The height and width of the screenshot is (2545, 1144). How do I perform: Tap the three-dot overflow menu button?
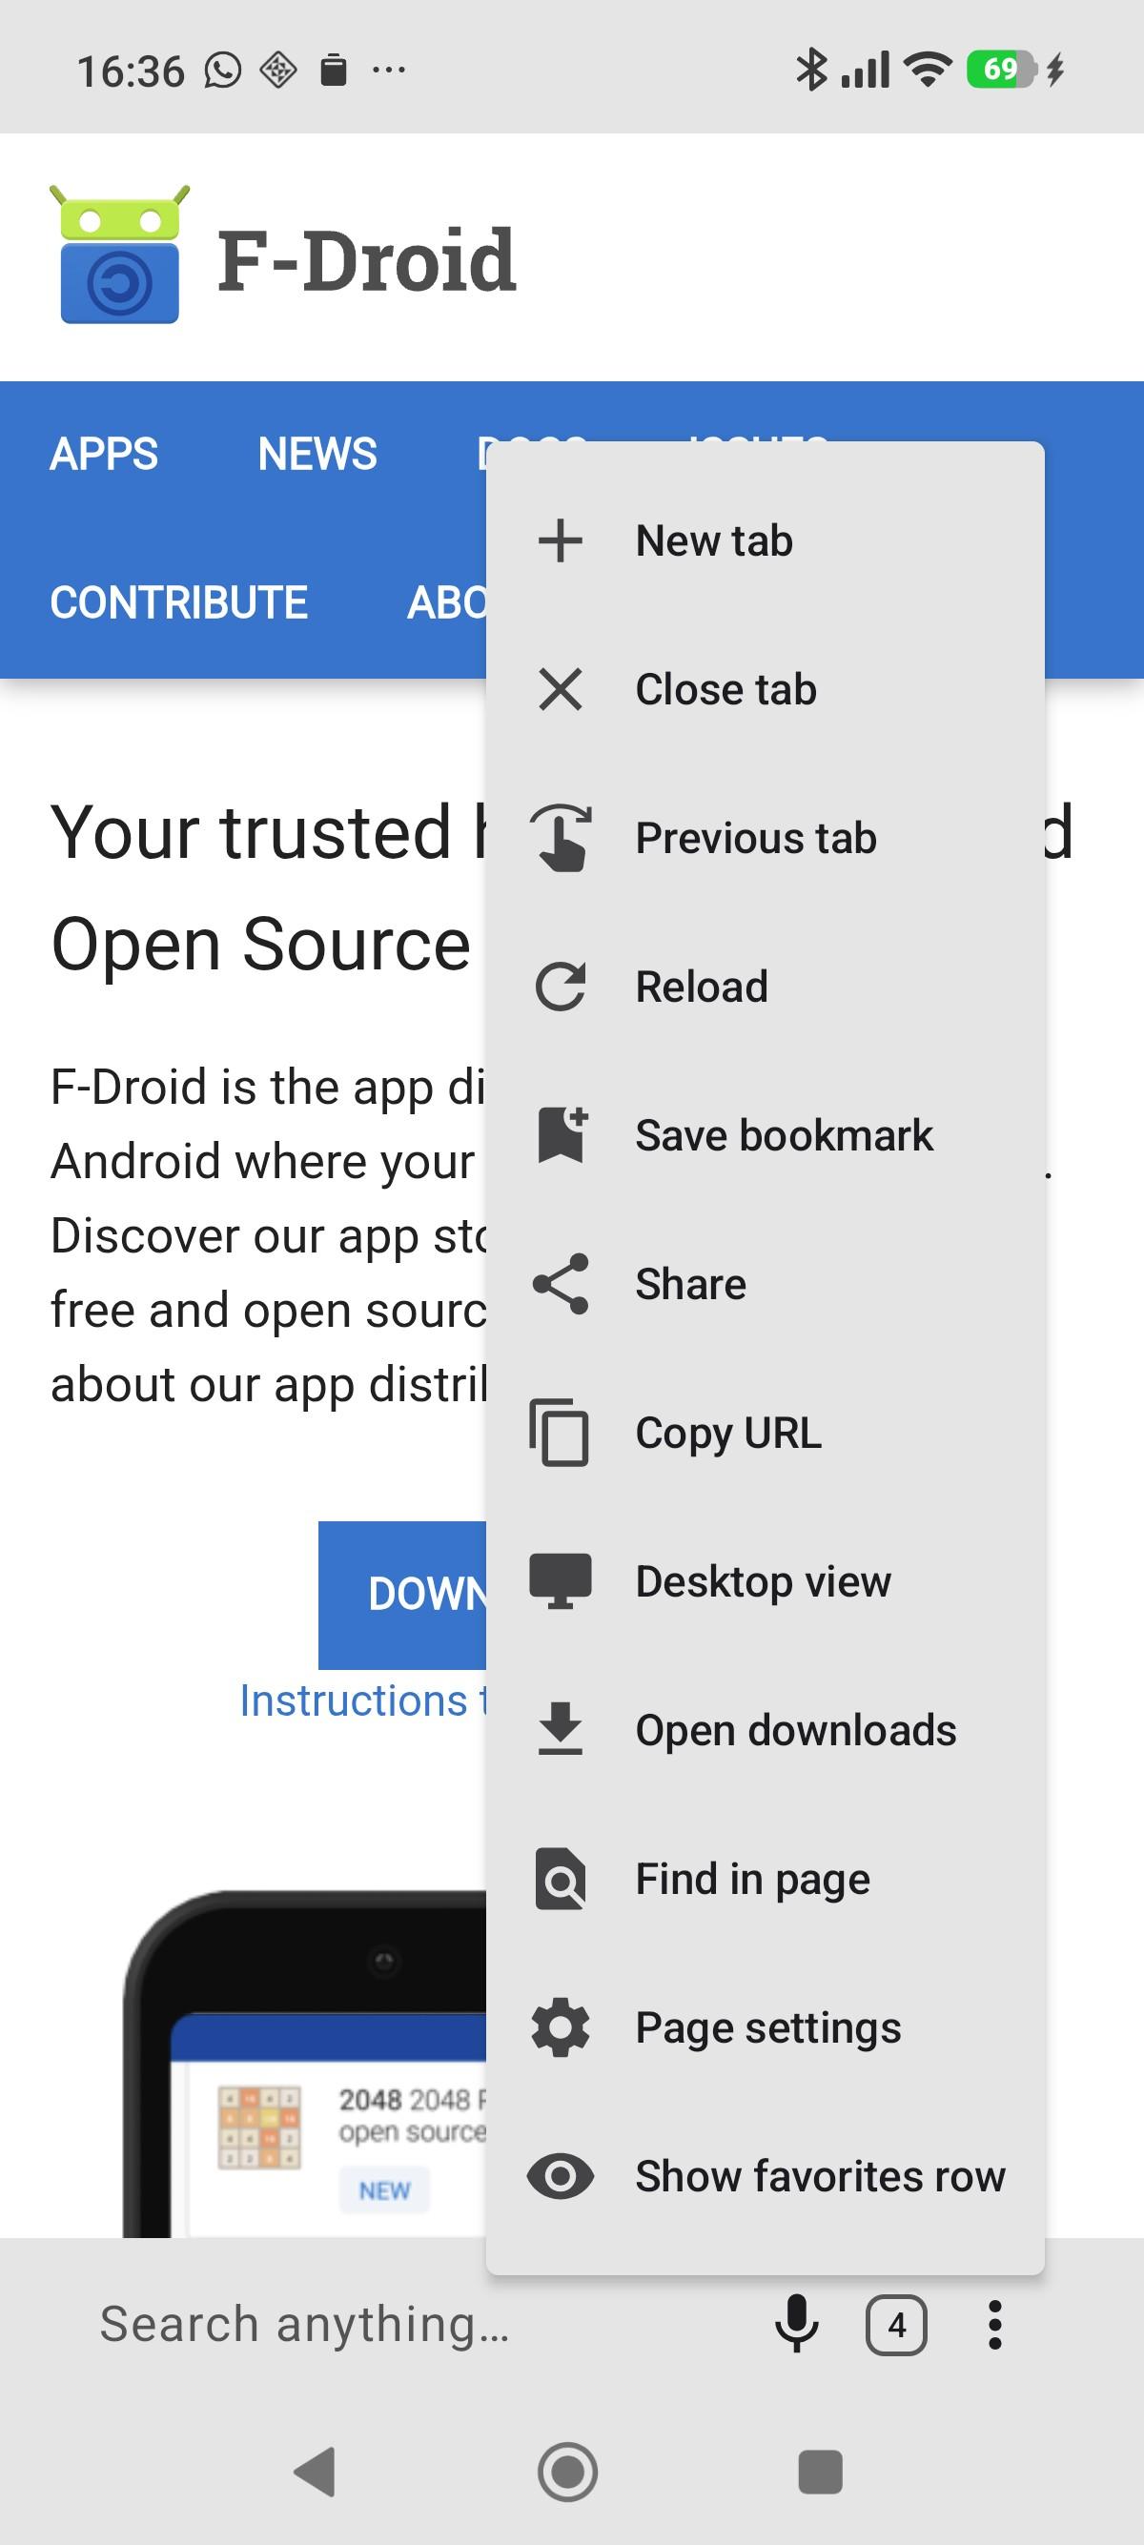[x=995, y=2325]
